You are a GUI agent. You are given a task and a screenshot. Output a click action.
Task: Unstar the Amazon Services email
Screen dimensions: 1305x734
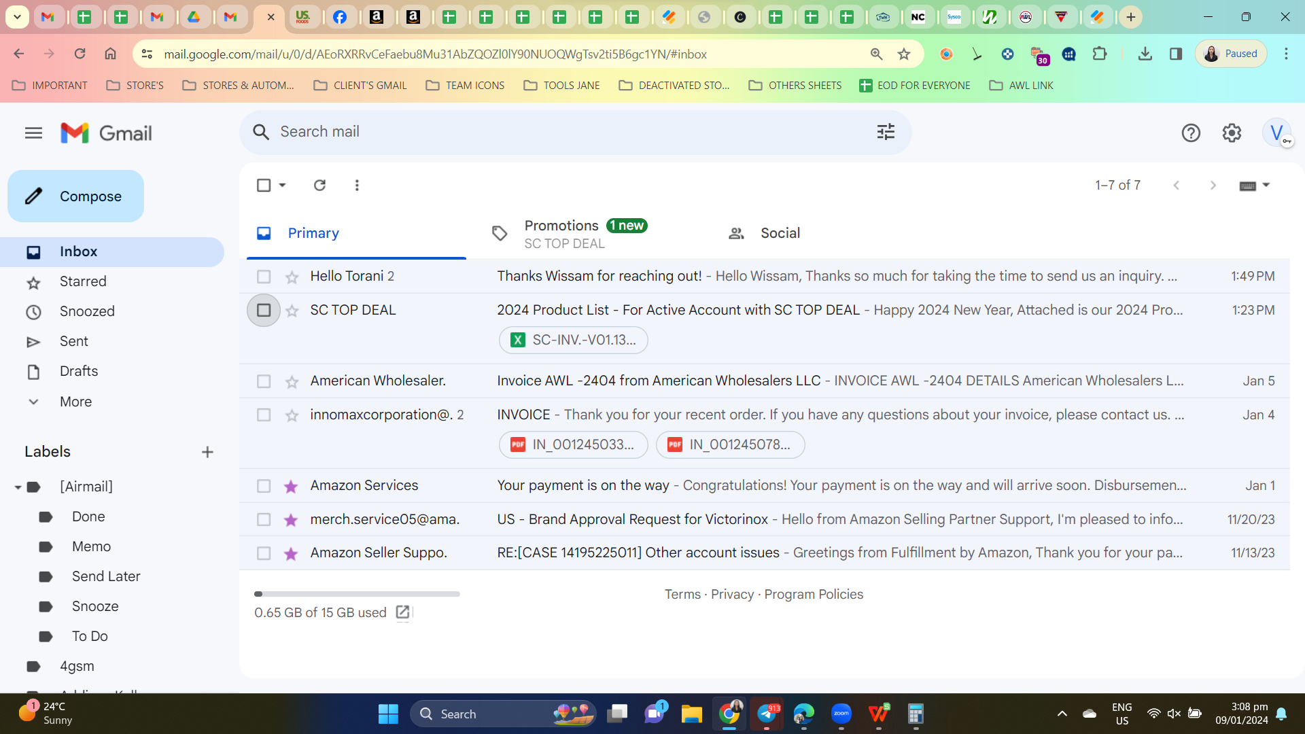(x=291, y=486)
